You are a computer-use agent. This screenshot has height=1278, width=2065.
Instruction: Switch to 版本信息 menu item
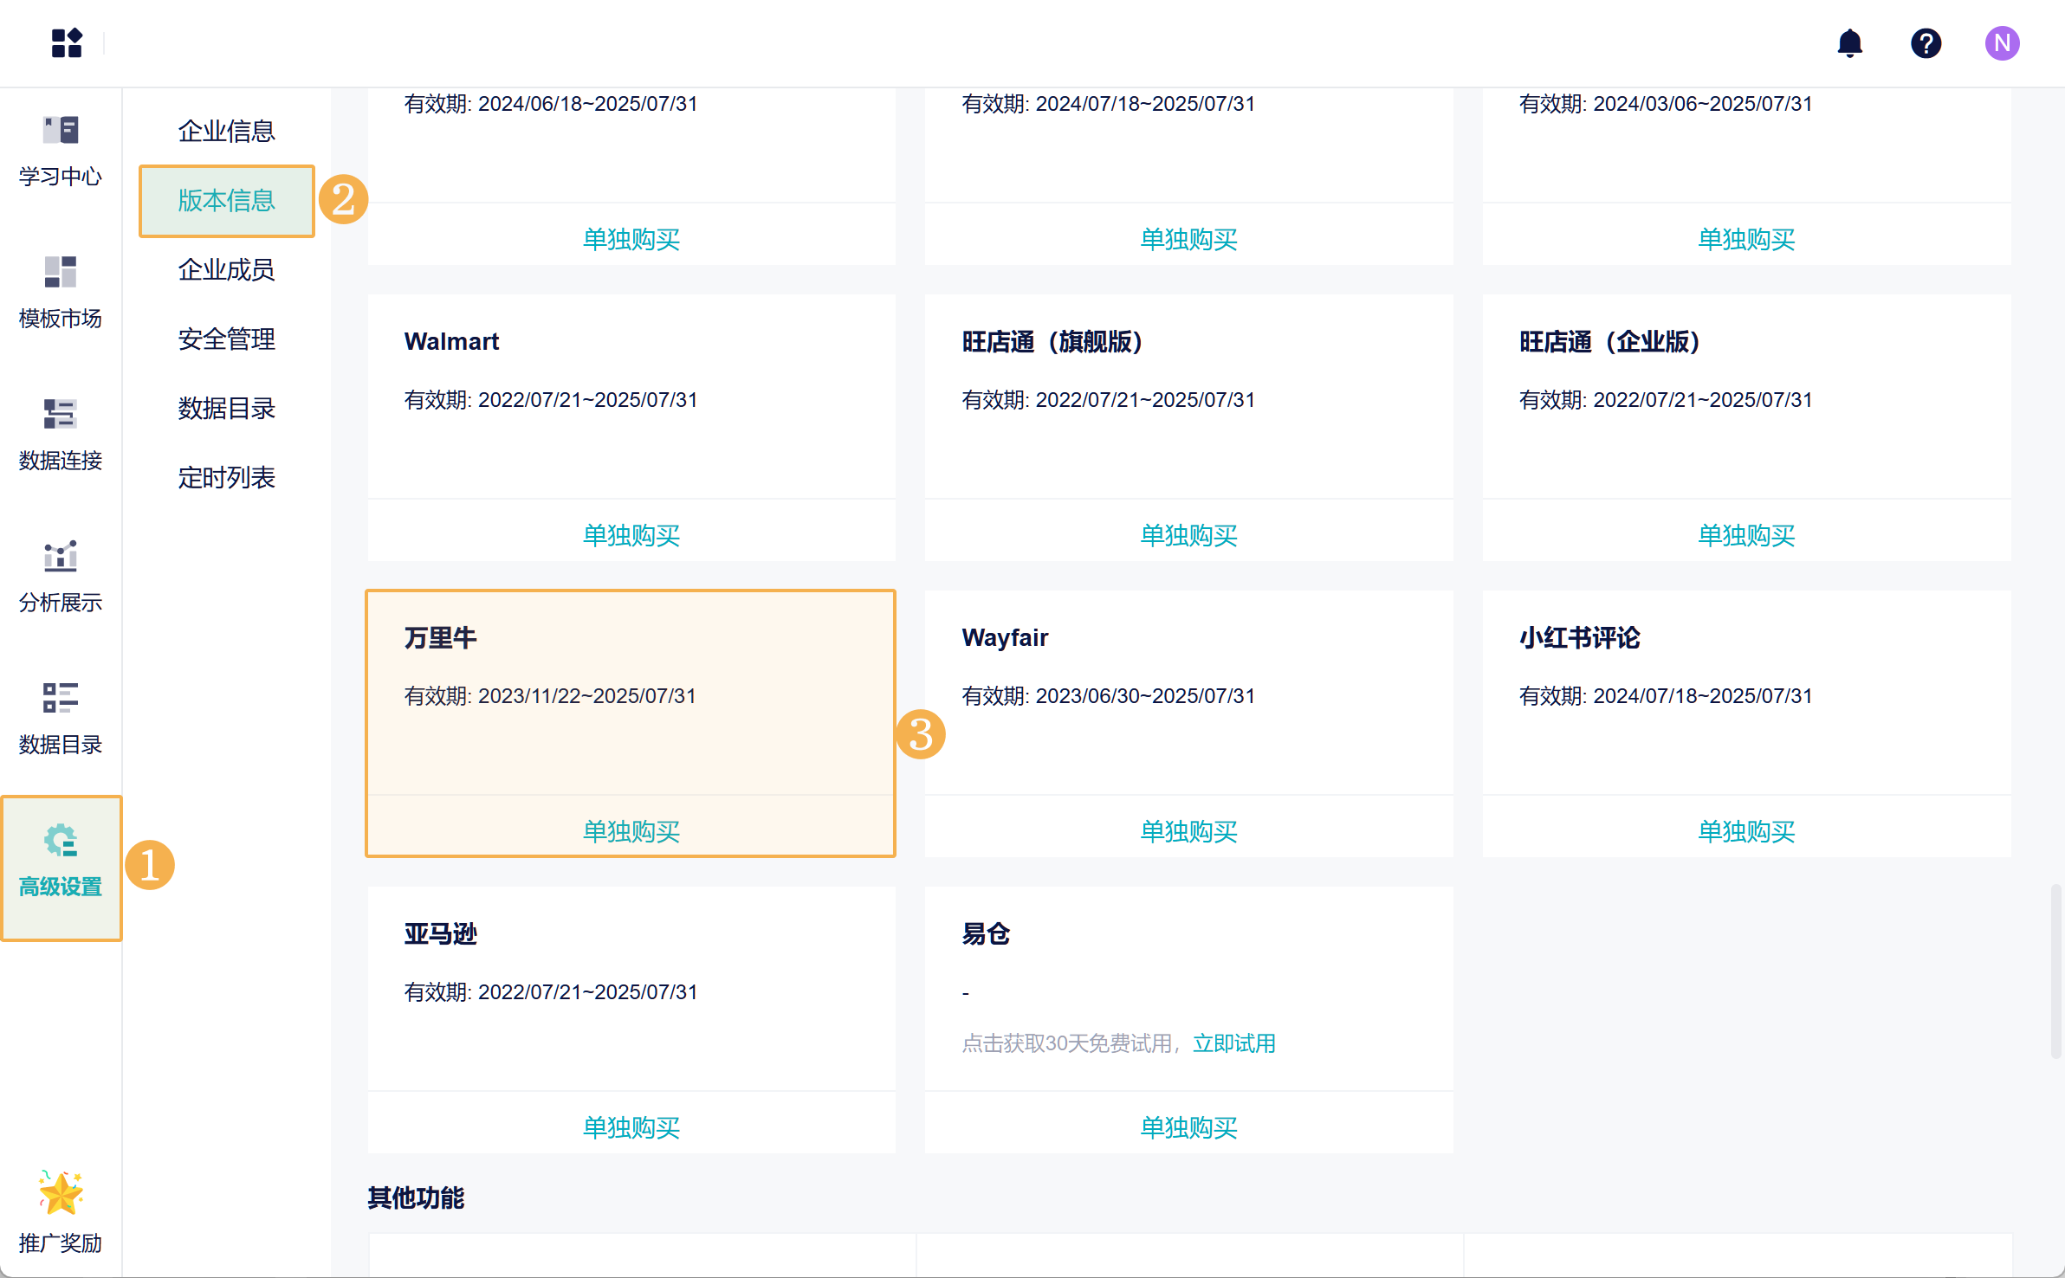click(226, 201)
